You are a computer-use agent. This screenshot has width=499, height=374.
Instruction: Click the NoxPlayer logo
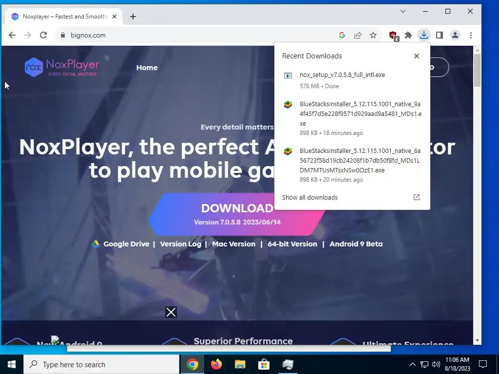coord(62,67)
